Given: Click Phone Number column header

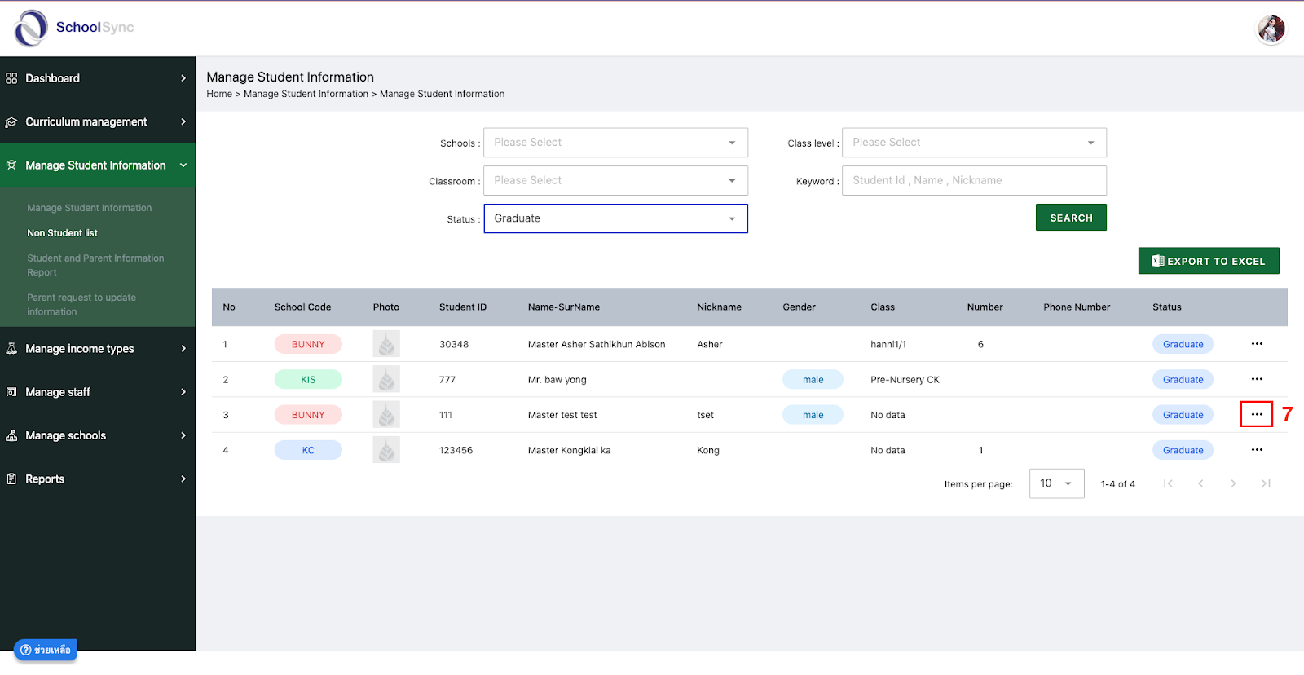Looking at the screenshot, I should tap(1077, 307).
